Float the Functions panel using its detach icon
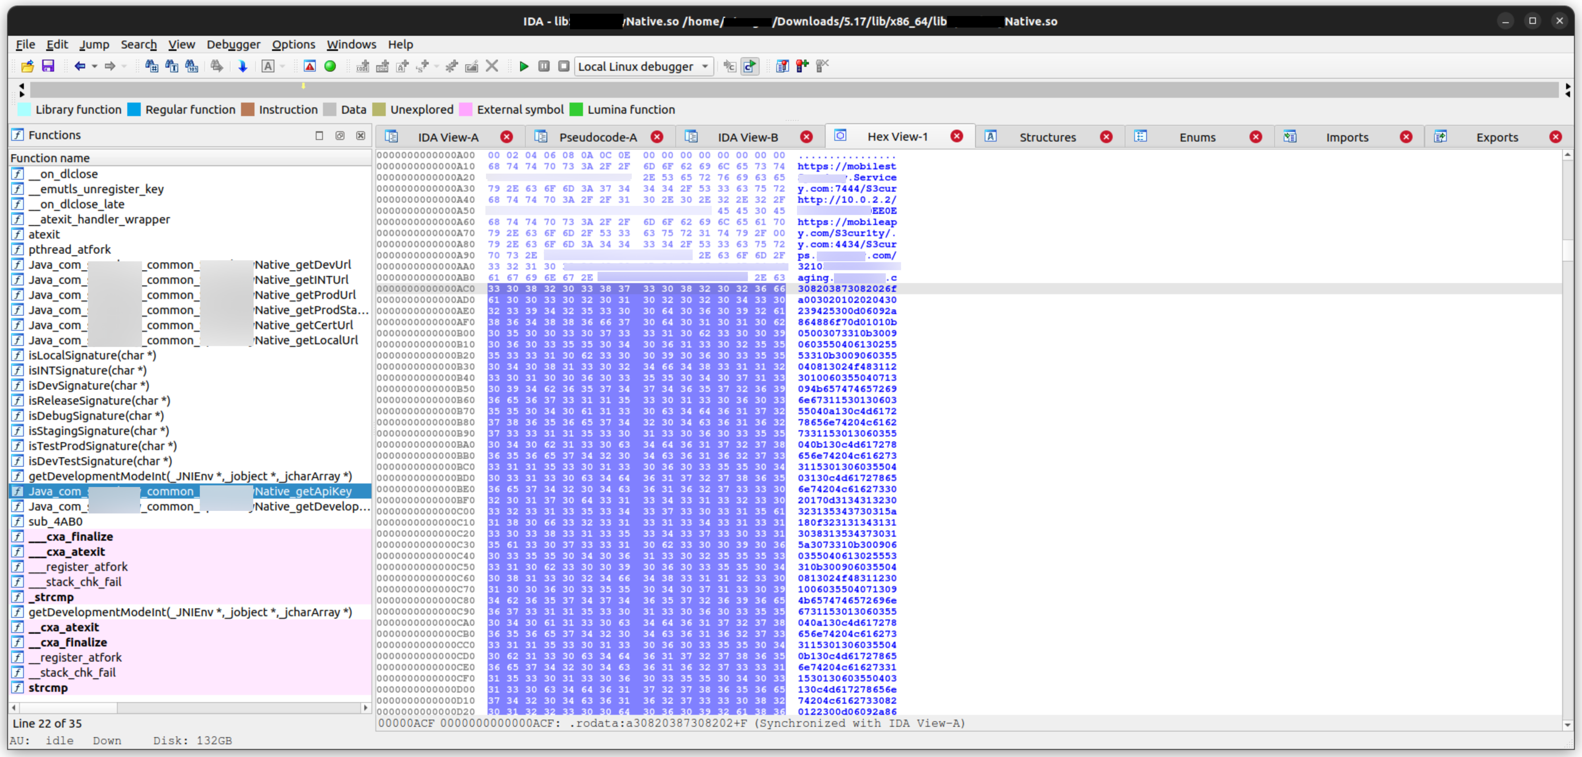Viewport: 1582px width, 757px height. pos(340,135)
